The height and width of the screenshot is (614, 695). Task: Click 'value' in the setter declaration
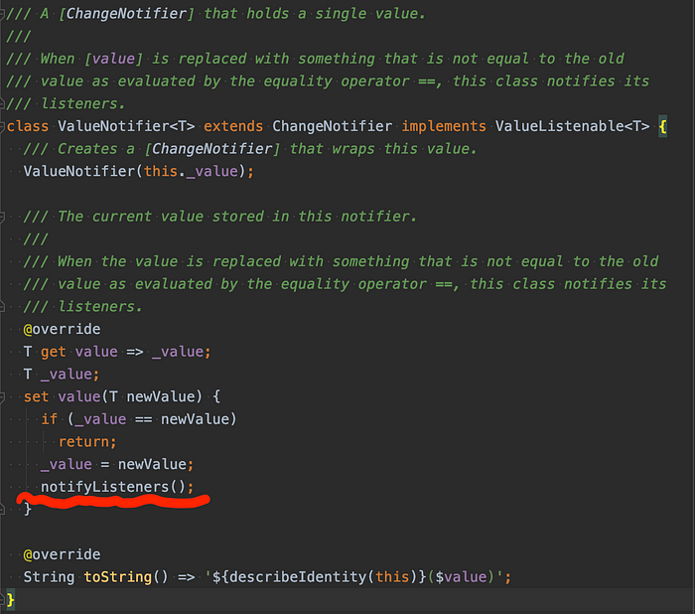78,397
